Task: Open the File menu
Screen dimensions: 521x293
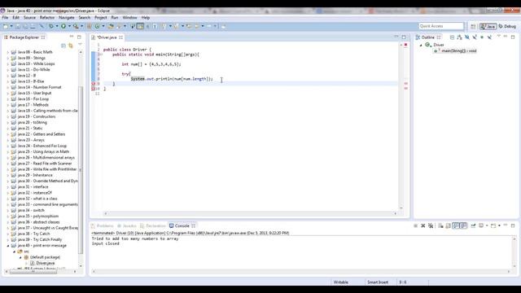Action: tap(5, 18)
